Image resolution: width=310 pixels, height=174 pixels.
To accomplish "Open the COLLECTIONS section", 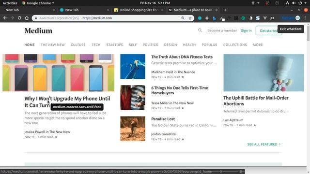I will pyautogui.click(x=235, y=45).
